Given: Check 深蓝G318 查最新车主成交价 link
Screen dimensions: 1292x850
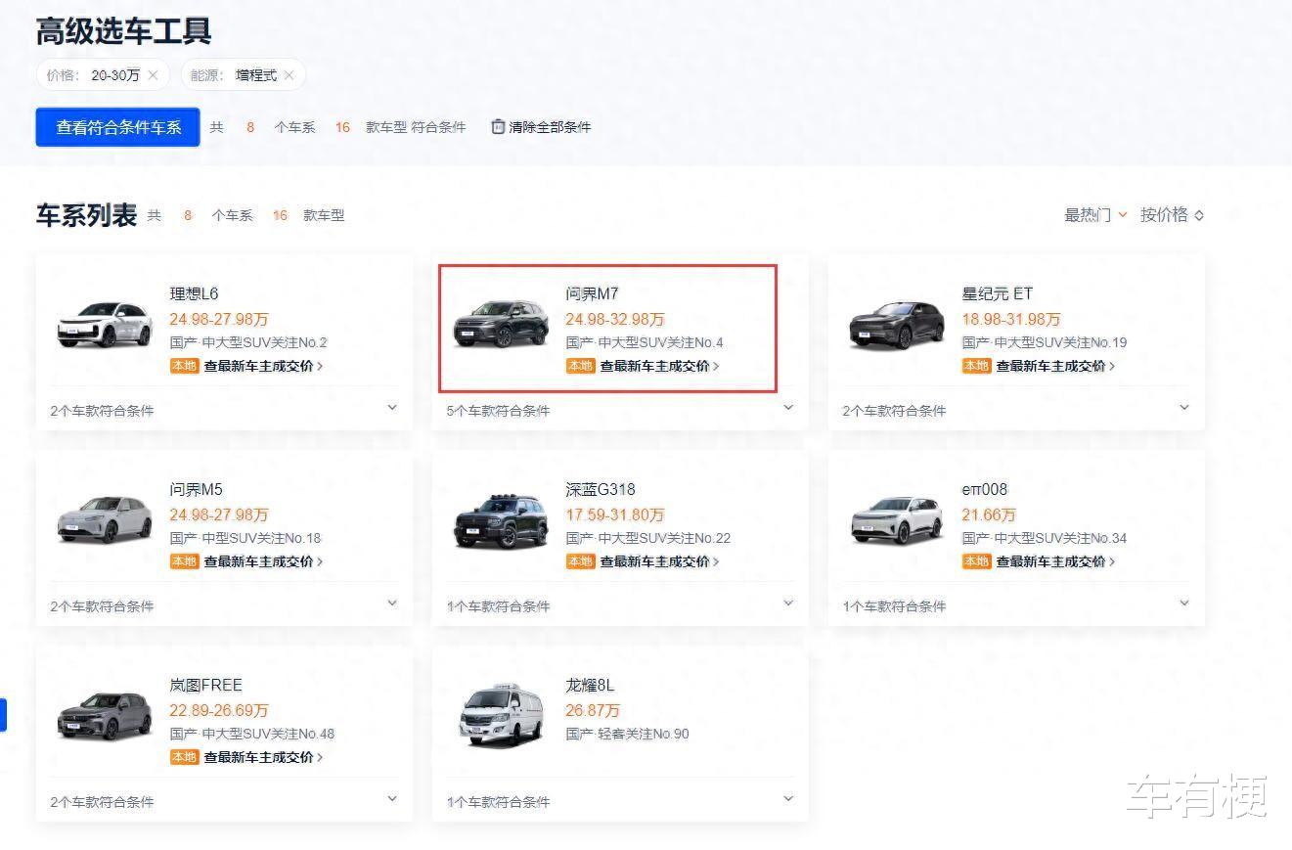Looking at the screenshot, I should (x=659, y=561).
